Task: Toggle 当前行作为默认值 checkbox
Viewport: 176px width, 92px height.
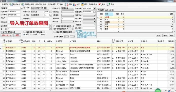Action: pyautogui.click(x=2, y=32)
